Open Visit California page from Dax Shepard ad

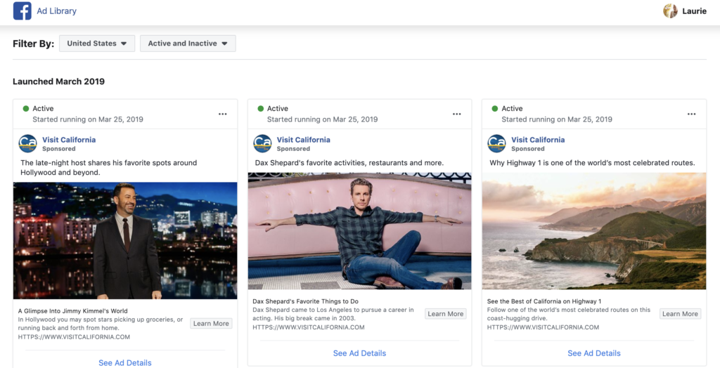click(303, 140)
